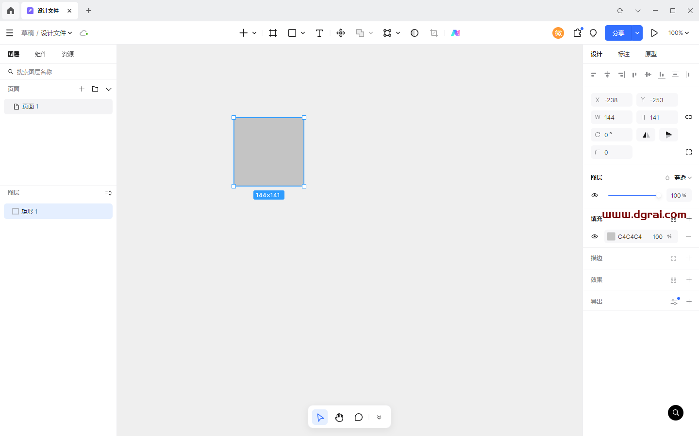The width and height of the screenshot is (699, 436).
Task: Click the search button at bottom right
Action: tap(675, 413)
